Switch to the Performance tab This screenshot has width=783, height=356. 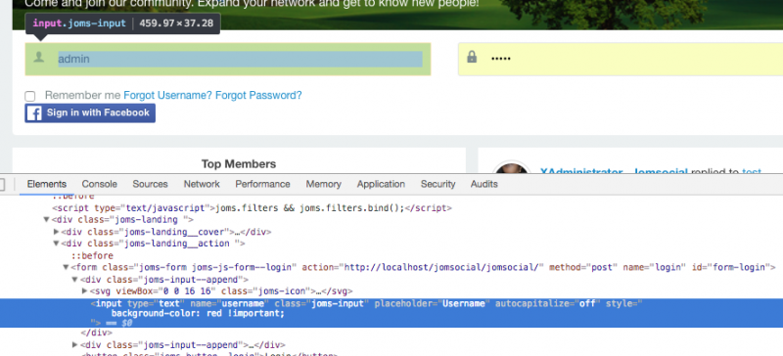(262, 184)
